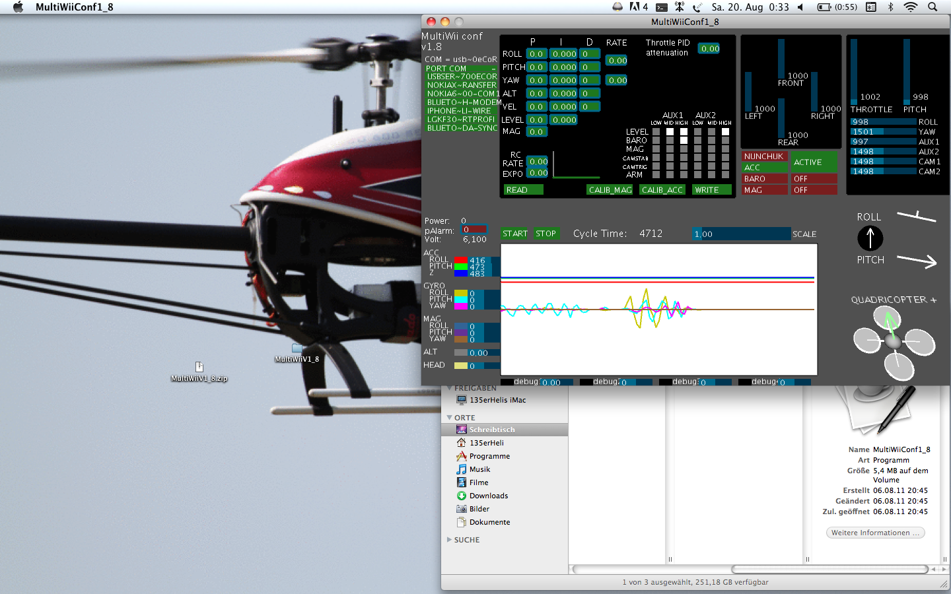951x594 pixels.
Task: Open MultiWiiV1_8 folder on desktop
Action: click(x=297, y=353)
